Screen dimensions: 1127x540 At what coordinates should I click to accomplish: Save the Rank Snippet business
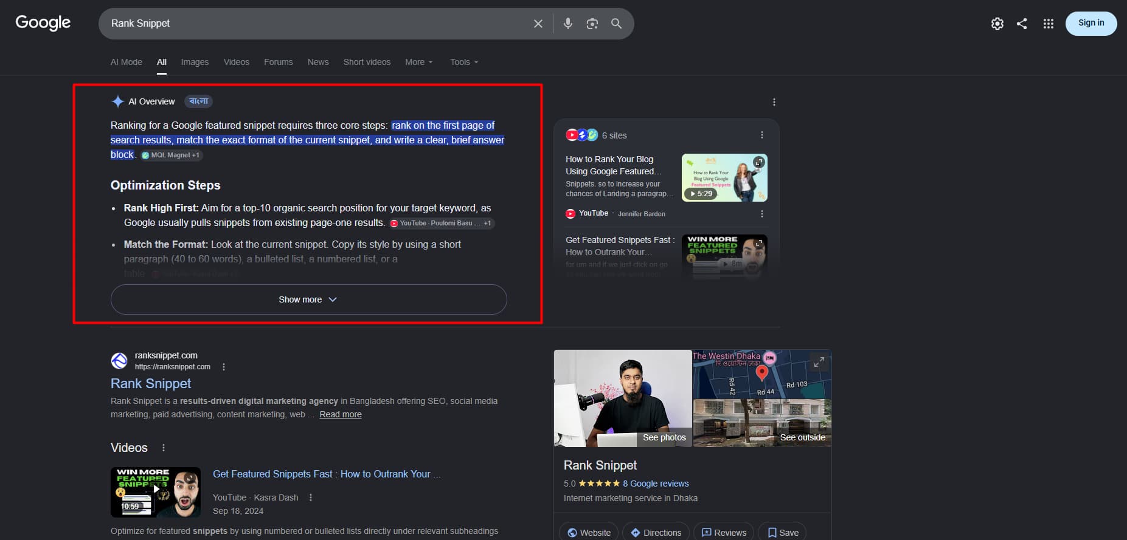pos(783,533)
